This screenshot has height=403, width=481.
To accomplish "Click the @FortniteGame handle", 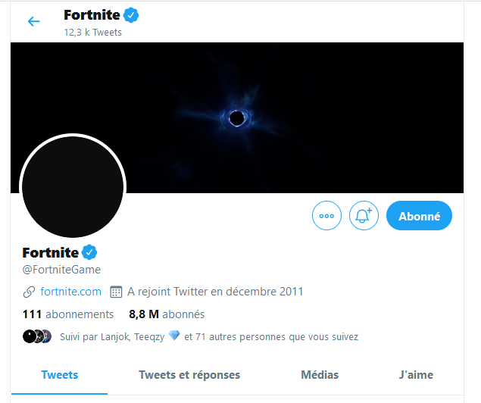I will [61, 270].
